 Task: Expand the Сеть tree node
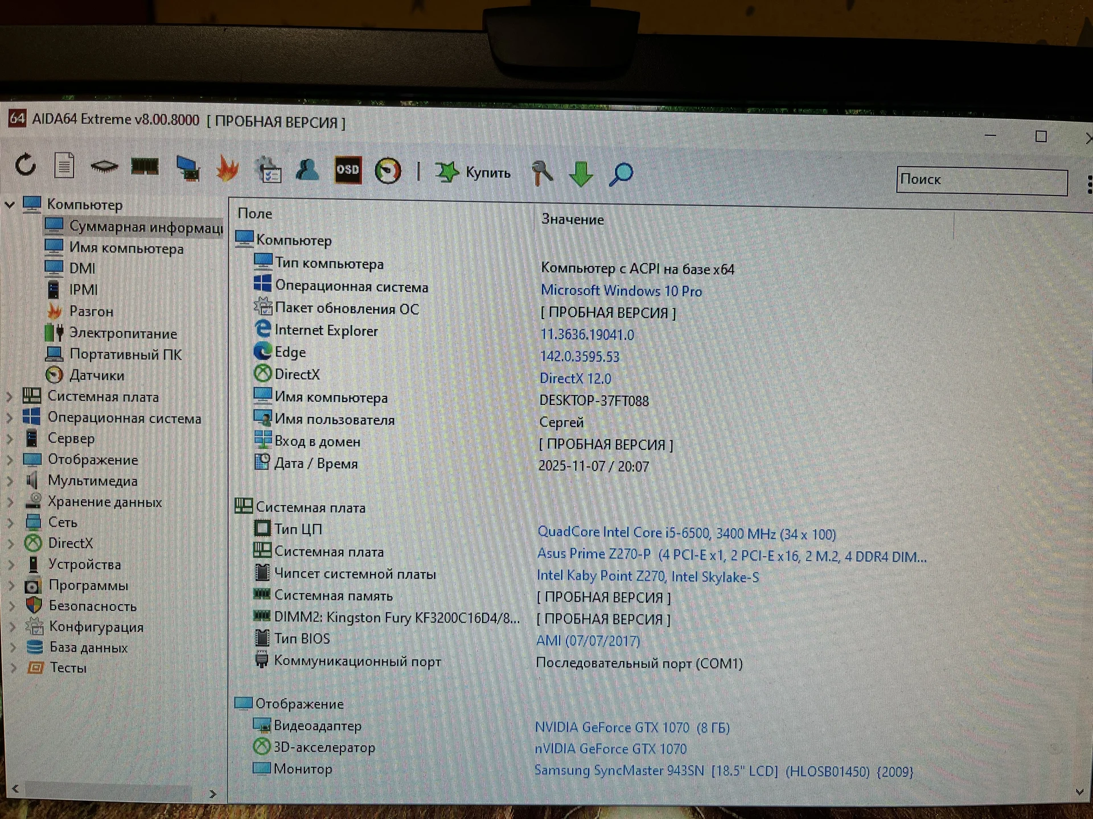(x=11, y=522)
